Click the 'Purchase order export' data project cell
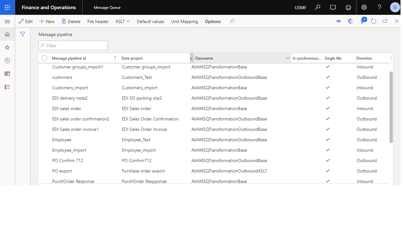Screen dimensions: 403x227 click(x=143, y=171)
